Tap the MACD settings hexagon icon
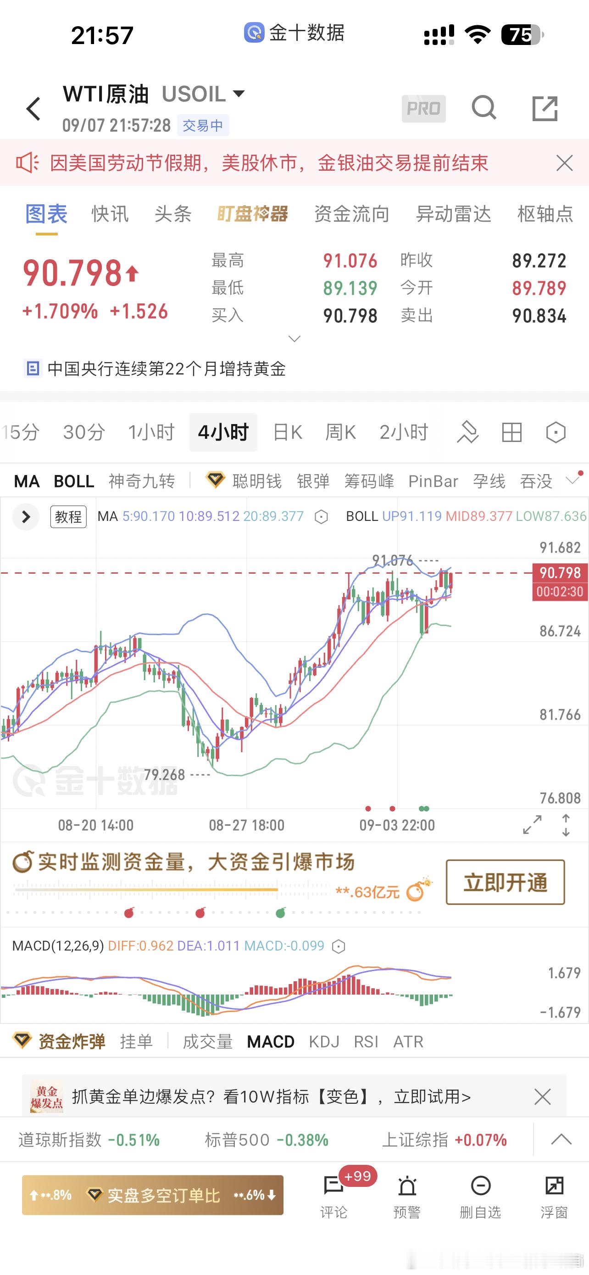Viewport: 589px width, 1275px height. [x=338, y=947]
